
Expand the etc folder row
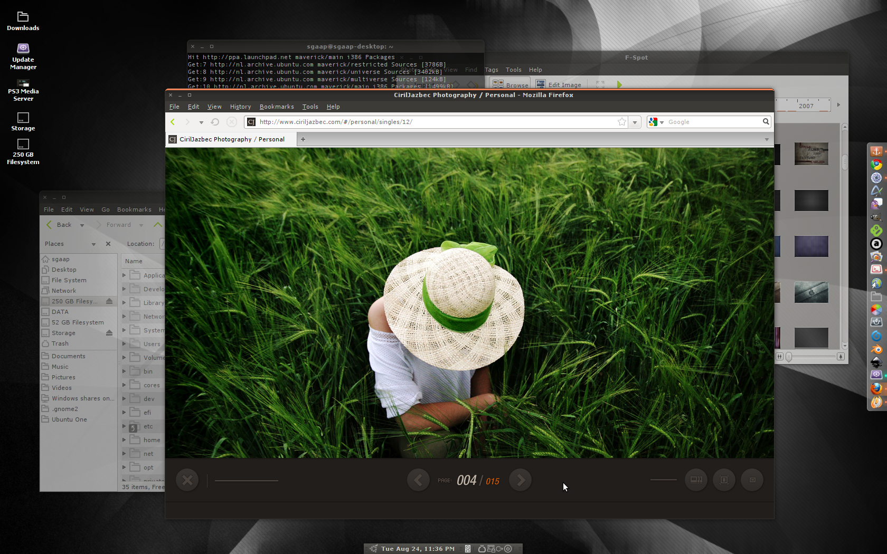[x=125, y=426]
